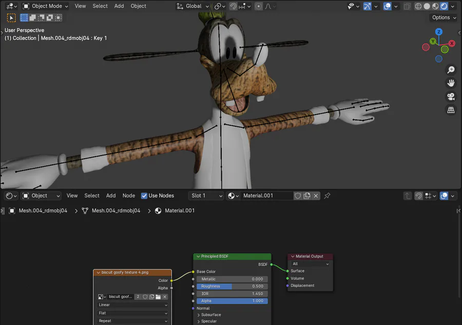Open the shader type Object dropdown
This screenshot has height=325, width=462.
tap(41, 196)
